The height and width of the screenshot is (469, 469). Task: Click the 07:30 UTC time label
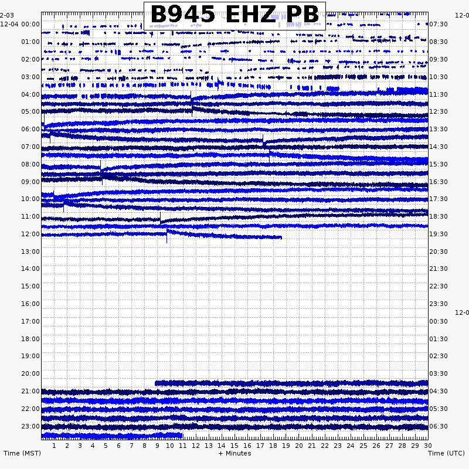(439, 24)
